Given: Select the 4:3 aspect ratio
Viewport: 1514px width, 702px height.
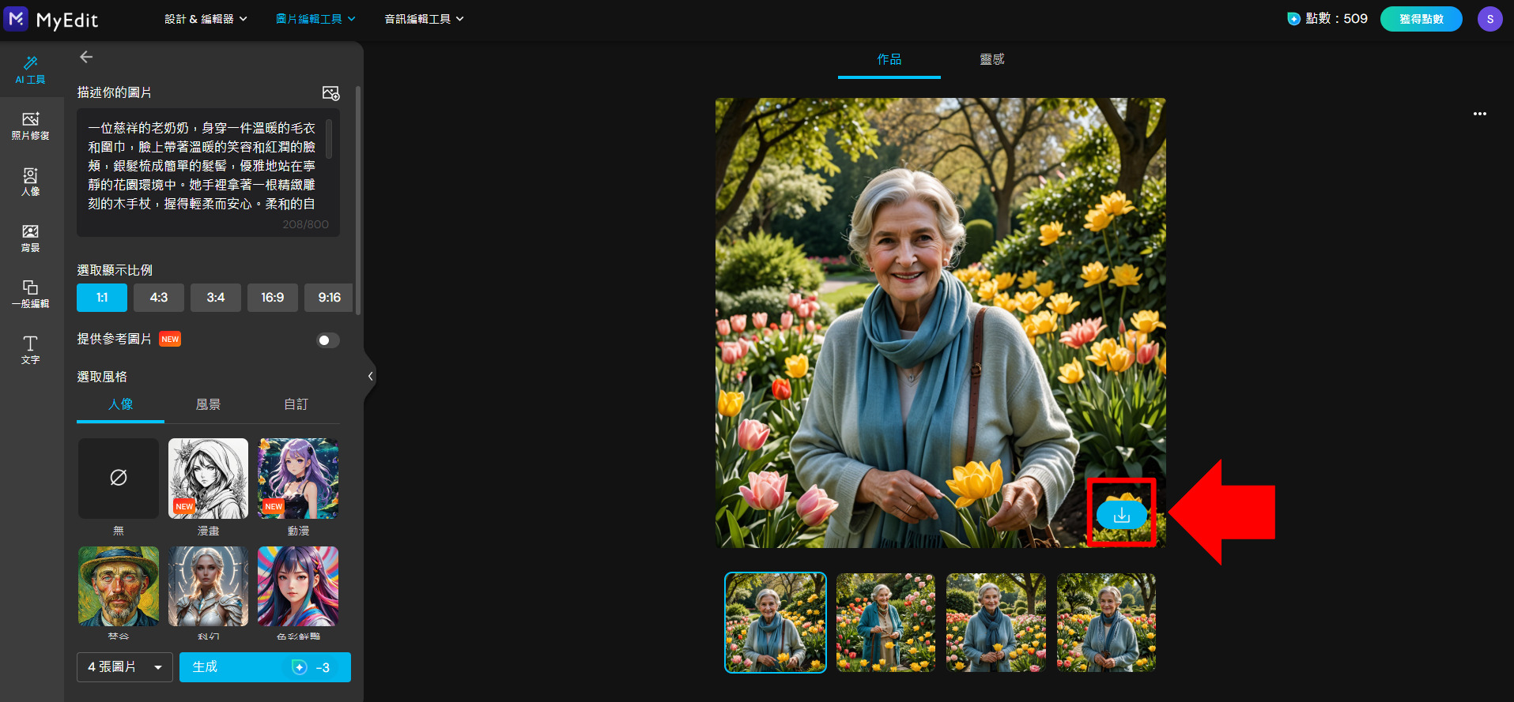Looking at the screenshot, I should coord(159,298).
